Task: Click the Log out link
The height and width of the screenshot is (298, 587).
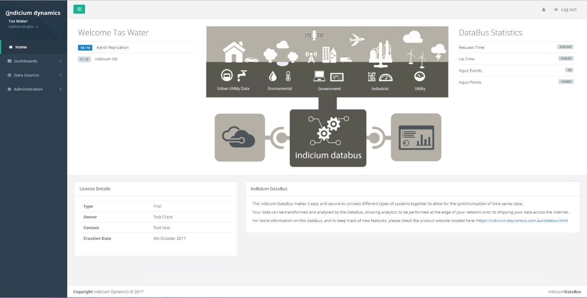Action: tap(565, 9)
